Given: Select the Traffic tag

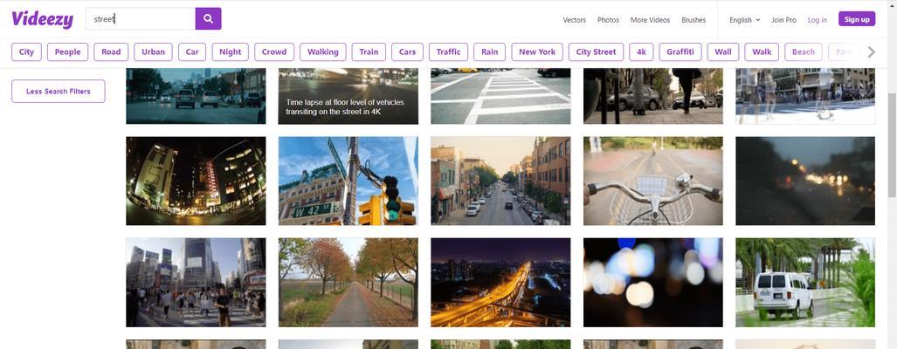Looking at the screenshot, I should (449, 52).
